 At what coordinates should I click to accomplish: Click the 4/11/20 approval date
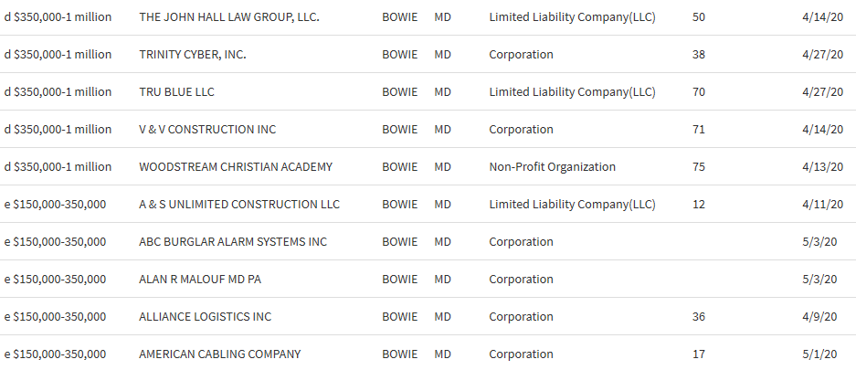827,205
